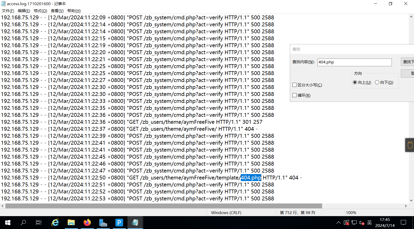Screen dimensions: 414x229
Task: Open Server Manager taskbar icon
Action: tap(103, 222)
